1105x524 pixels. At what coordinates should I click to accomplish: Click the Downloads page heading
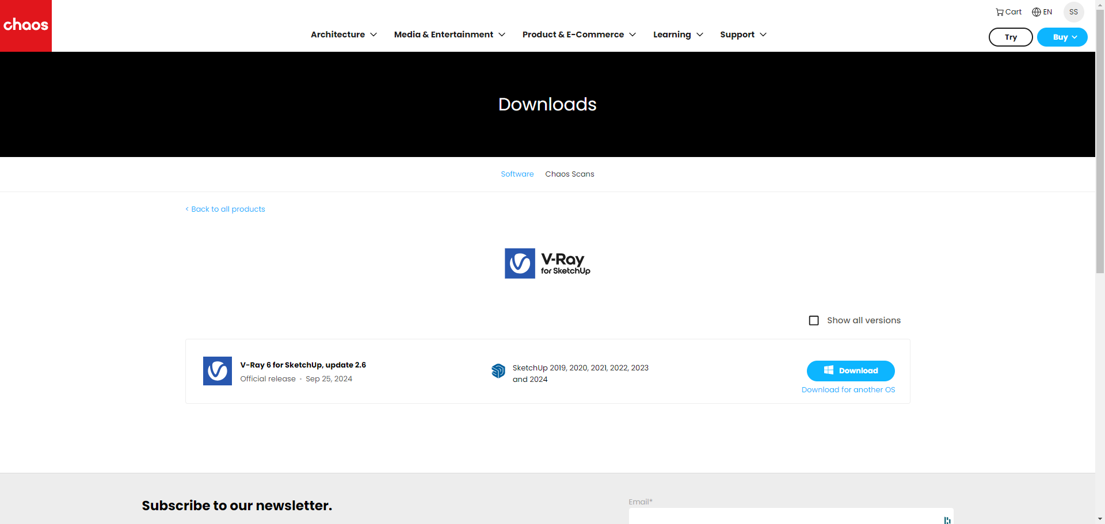click(547, 104)
